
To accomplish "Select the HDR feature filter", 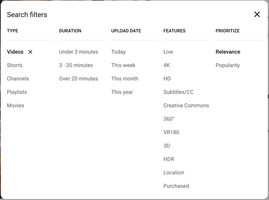I will click(x=169, y=159).
